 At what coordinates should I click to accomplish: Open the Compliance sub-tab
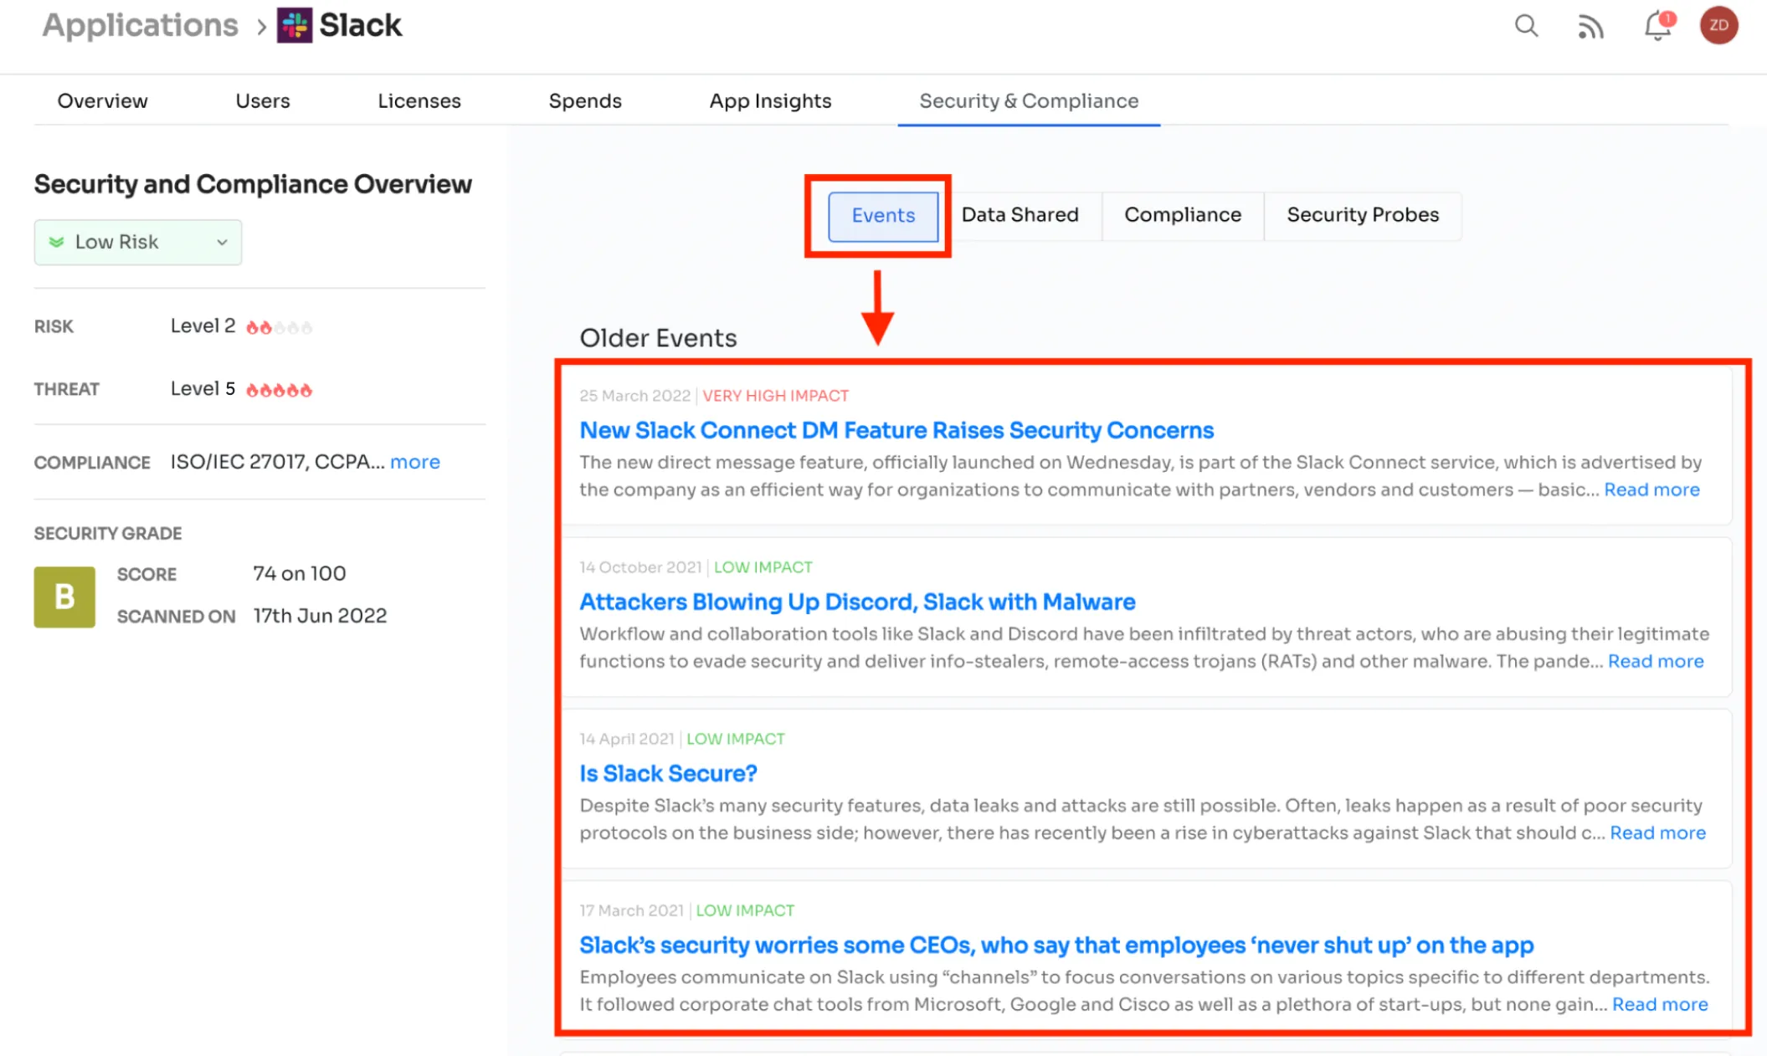tap(1183, 215)
